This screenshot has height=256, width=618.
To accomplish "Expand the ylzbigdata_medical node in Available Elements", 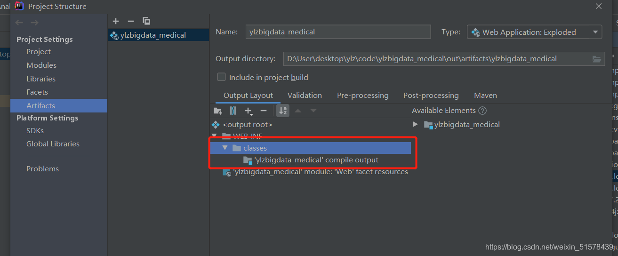I will [x=415, y=124].
